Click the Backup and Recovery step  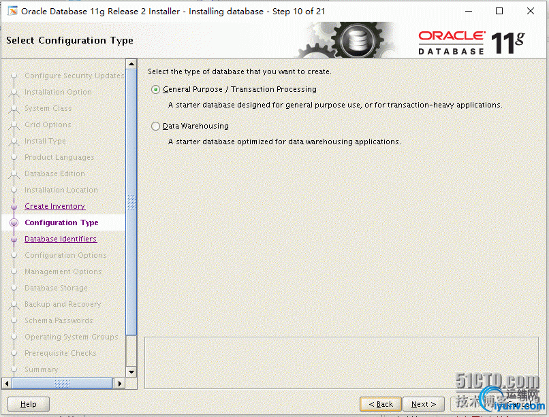click(x=63, y=304)
